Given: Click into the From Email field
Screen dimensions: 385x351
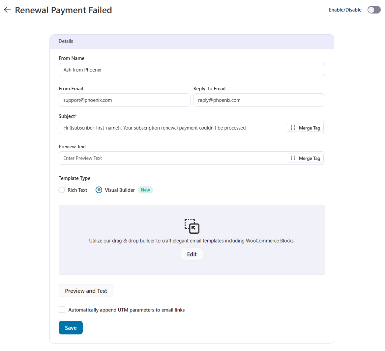Looking at the screenshot, I should pos(124,100).
